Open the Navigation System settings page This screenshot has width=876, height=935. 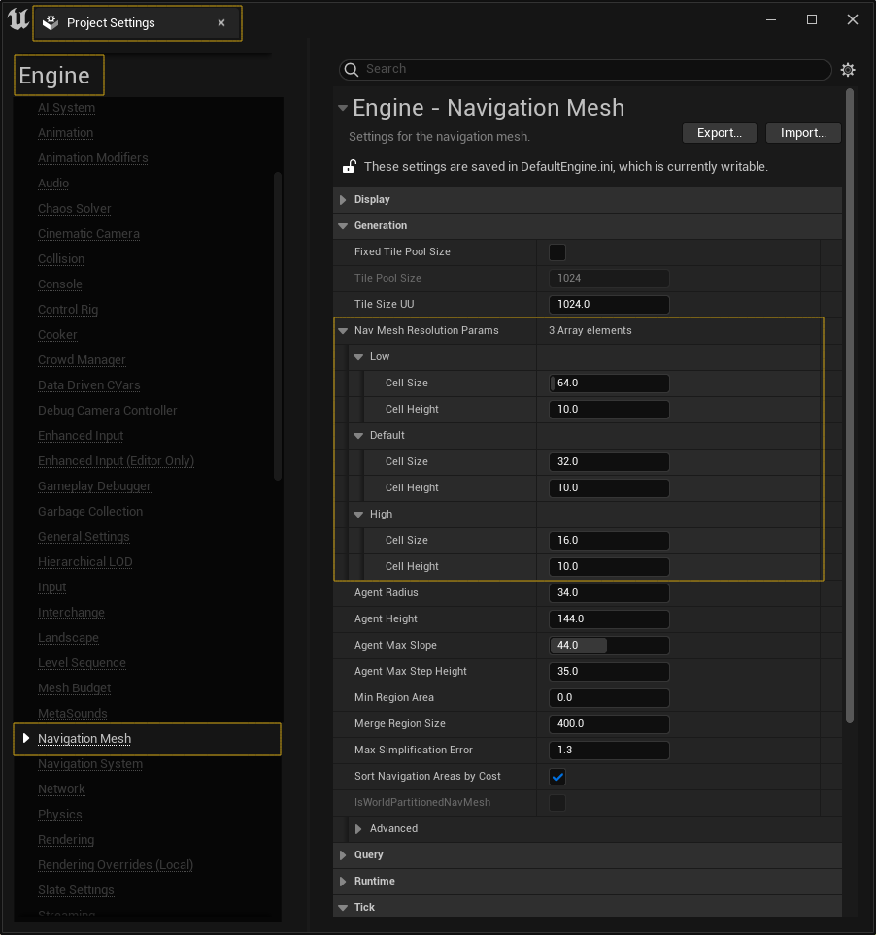[x=89, y=763]
